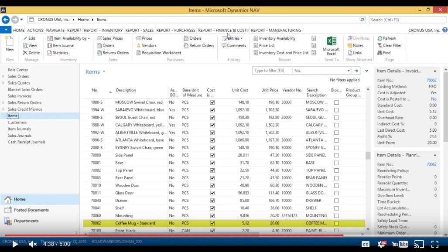Image resolution: width=448 pixels, height=252 pixels.
Task: Open Sales Prices
Action: pos(110,38)
